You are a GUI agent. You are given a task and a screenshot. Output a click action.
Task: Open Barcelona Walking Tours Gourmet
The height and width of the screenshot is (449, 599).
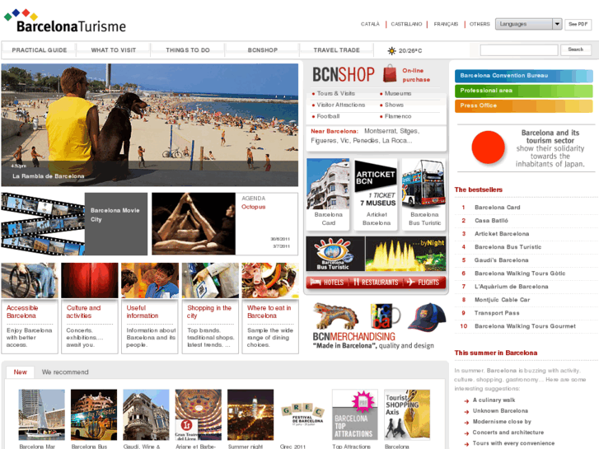point(525,326)
